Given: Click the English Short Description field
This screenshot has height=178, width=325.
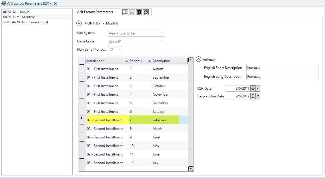Looking at the screenshot, I should coord(282,67).
